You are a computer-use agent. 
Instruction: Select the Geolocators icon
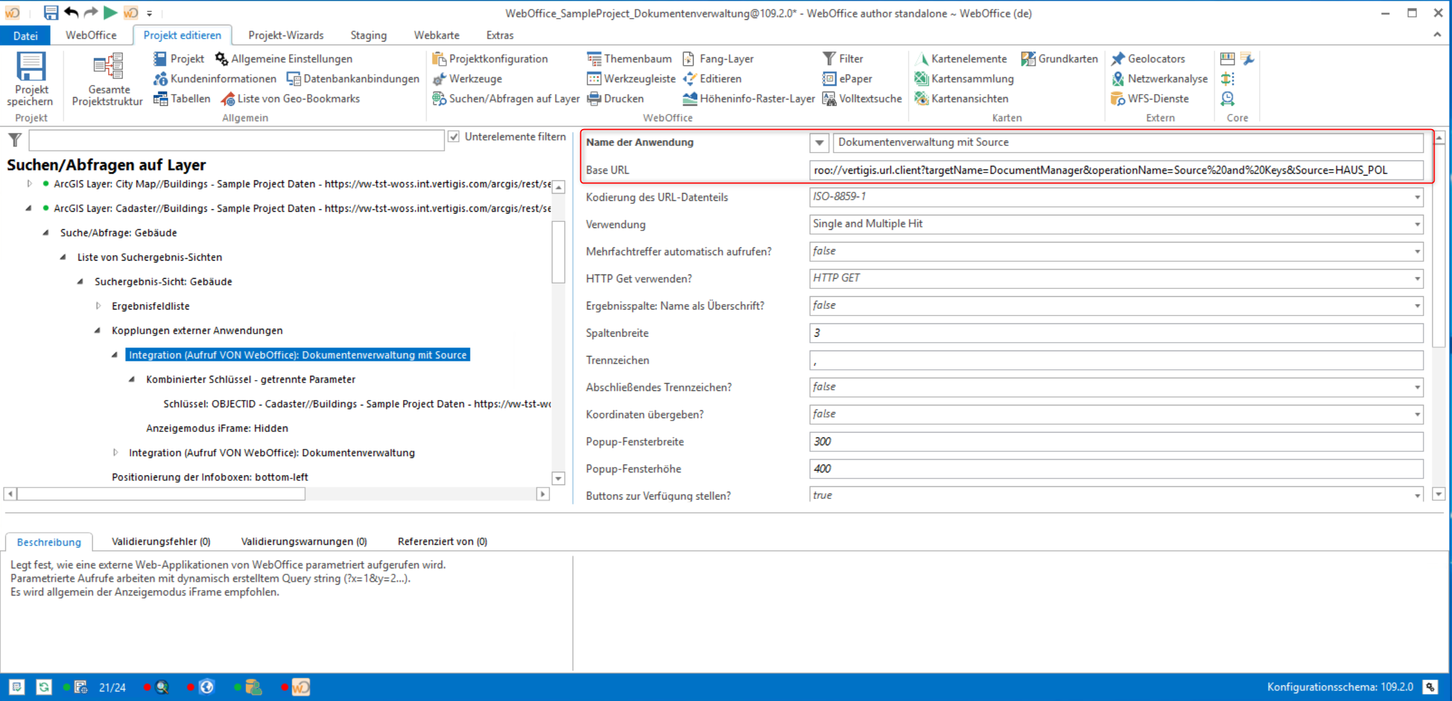1119,58
